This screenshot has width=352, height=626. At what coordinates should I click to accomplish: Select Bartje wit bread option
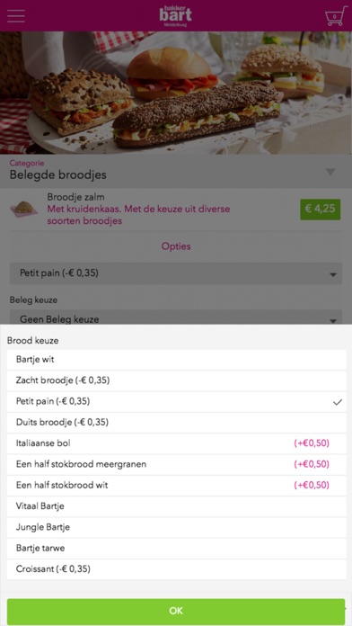[176, 359]
